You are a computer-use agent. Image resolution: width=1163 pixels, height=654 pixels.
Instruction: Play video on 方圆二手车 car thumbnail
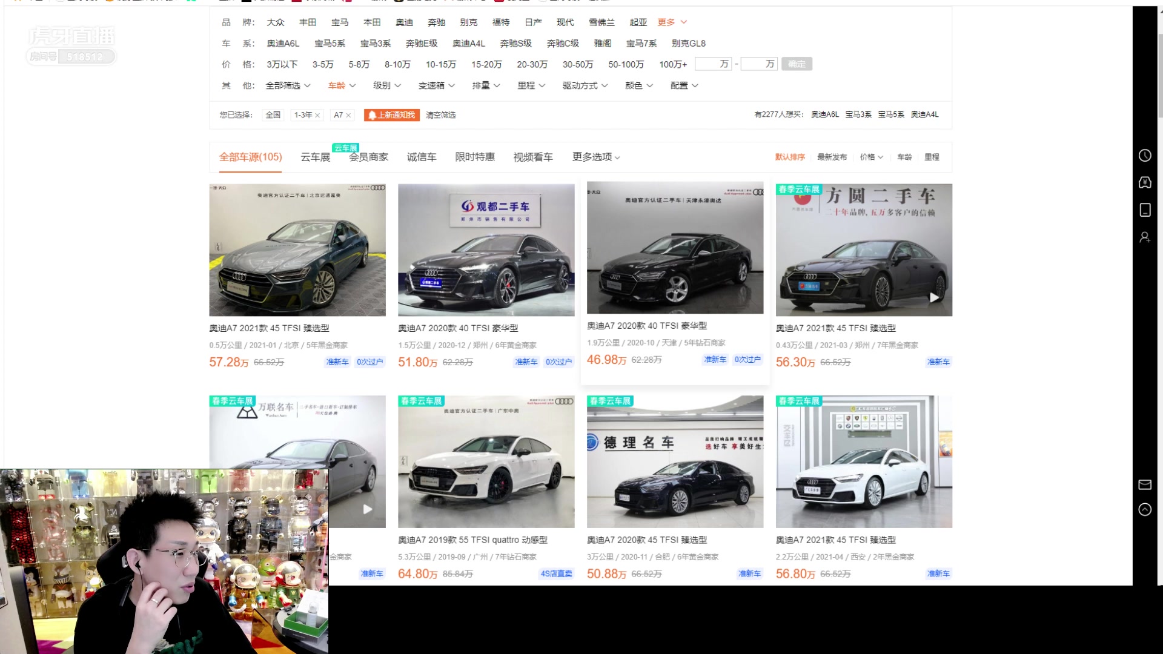pyautogui.click(x=934, y=297)
